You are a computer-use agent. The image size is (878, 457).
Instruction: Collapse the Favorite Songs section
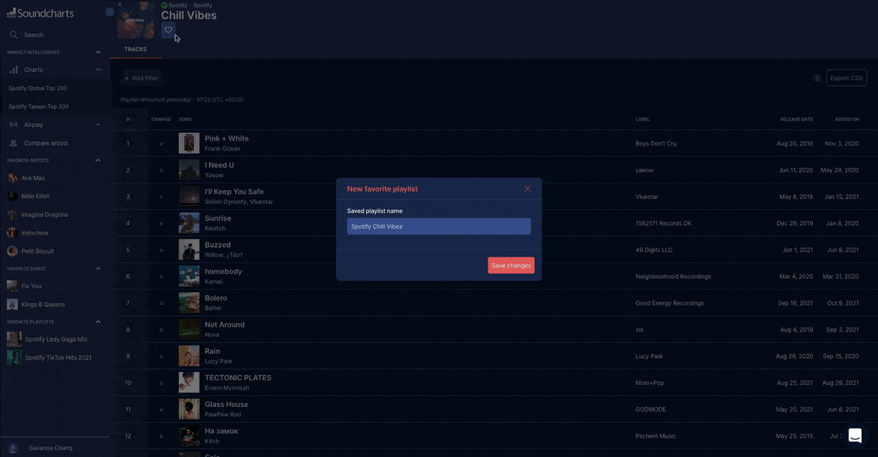(98, 269)
